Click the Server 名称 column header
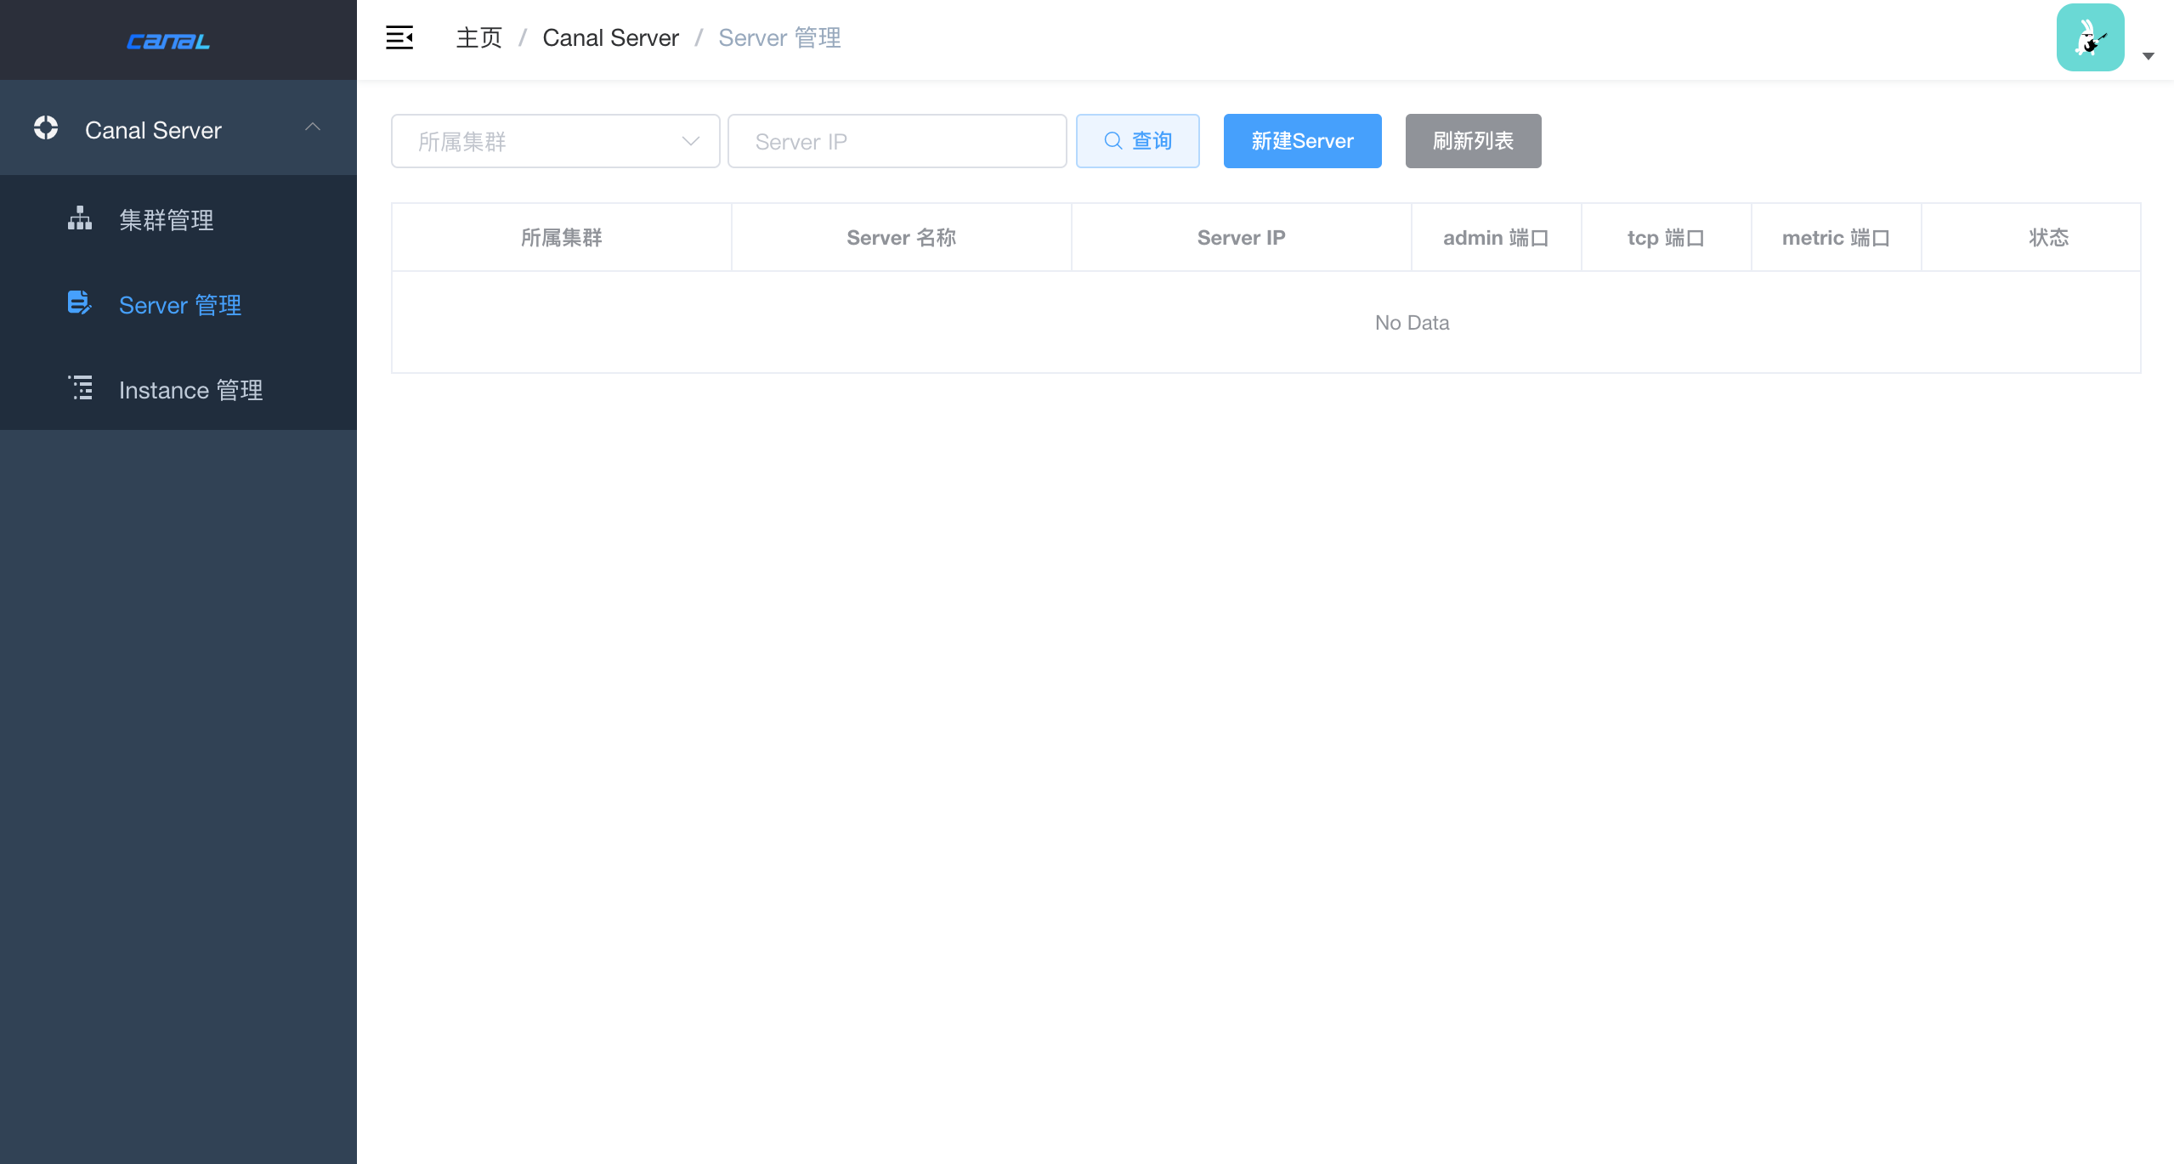Viewport: 2174px width, 1164px height. [x=901, y=238]
